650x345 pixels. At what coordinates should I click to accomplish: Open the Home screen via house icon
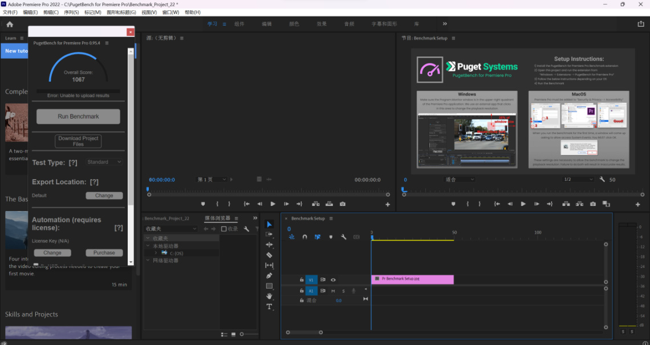10,24
